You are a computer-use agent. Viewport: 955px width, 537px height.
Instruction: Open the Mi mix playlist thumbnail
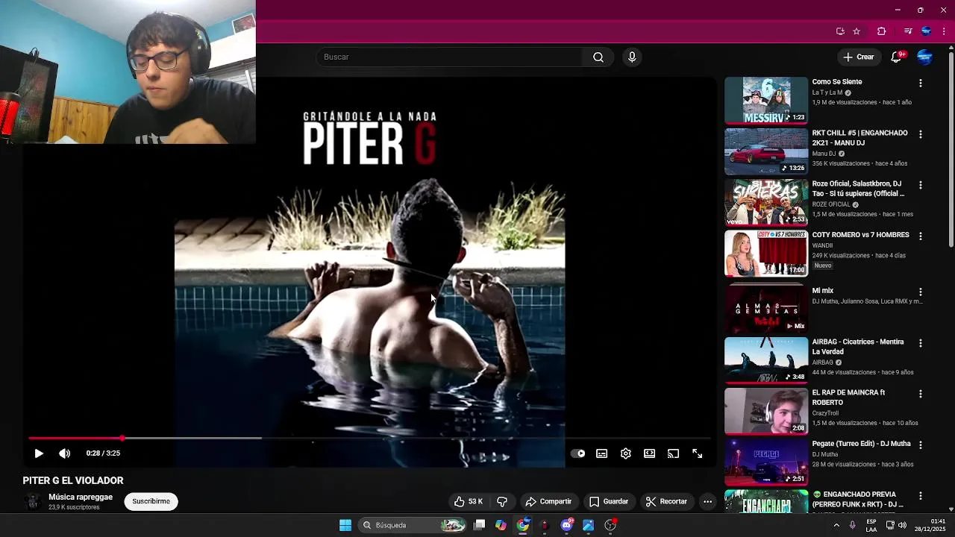(x=766, y=309)
